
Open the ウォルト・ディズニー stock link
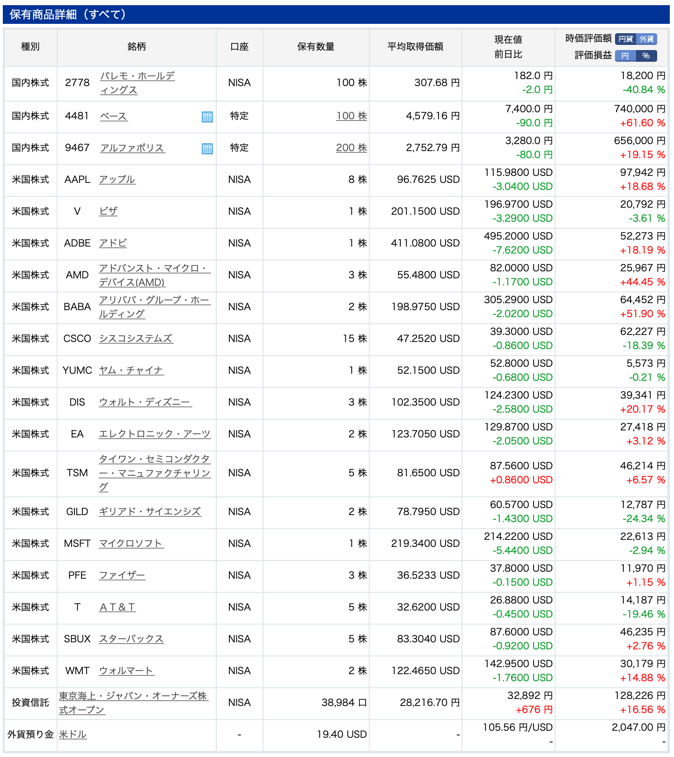pos(146,402)
